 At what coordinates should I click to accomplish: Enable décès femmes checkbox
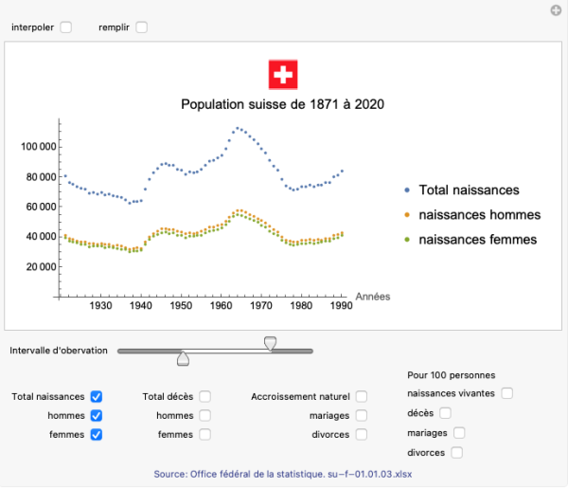[x=204, y=435]
